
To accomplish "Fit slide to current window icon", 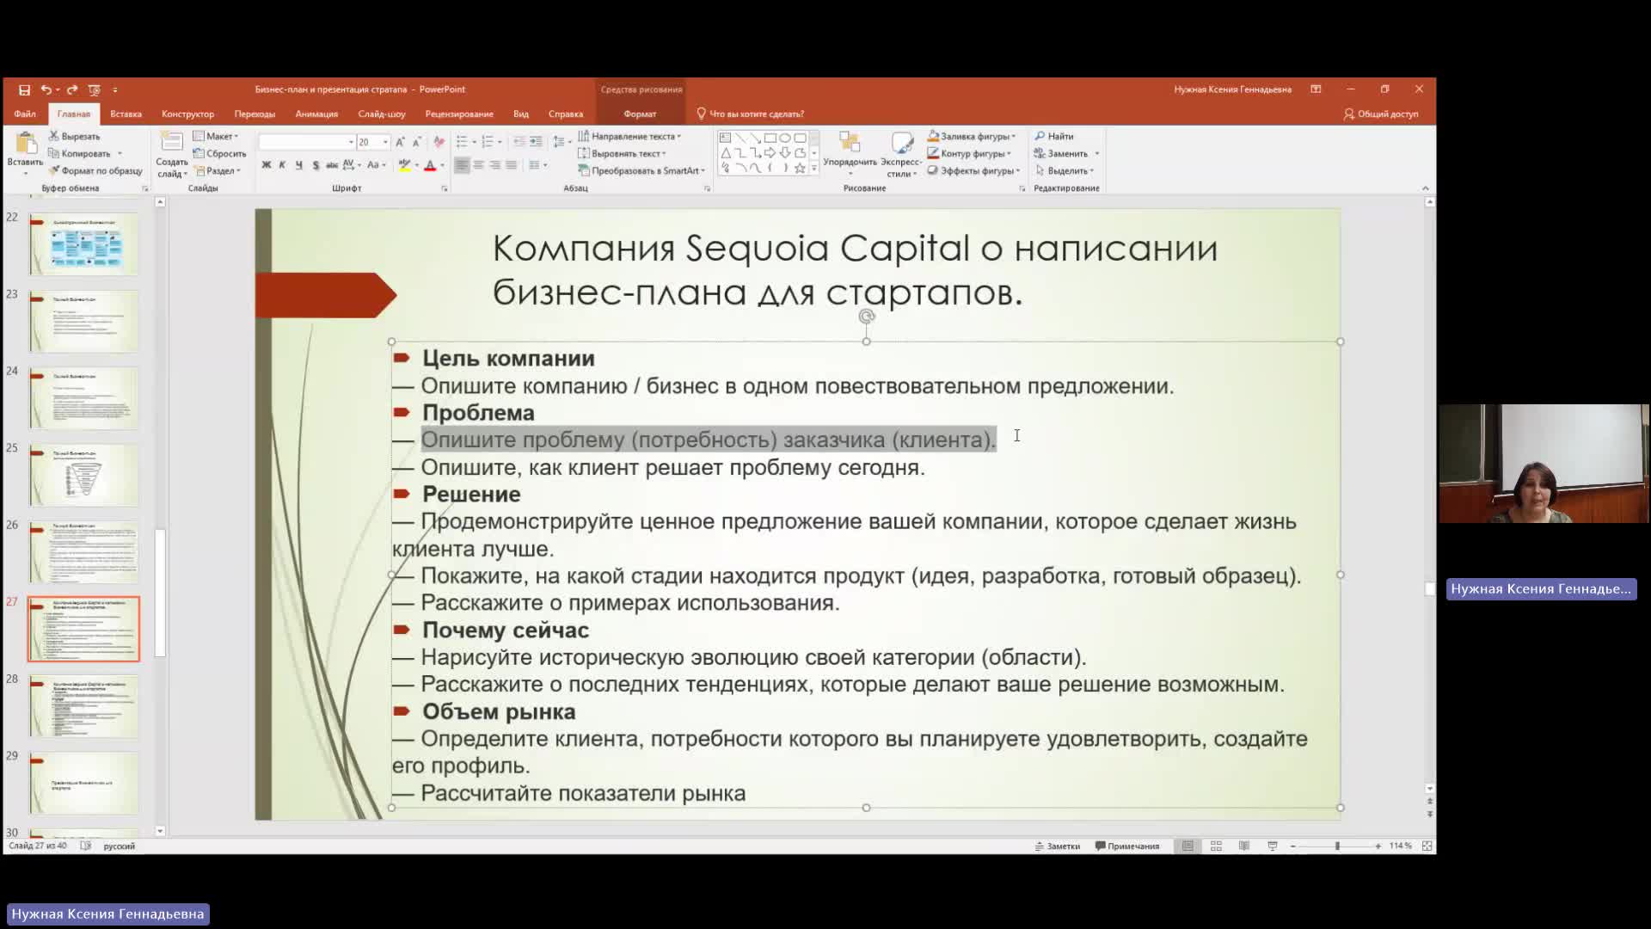I will point(1427,846).
